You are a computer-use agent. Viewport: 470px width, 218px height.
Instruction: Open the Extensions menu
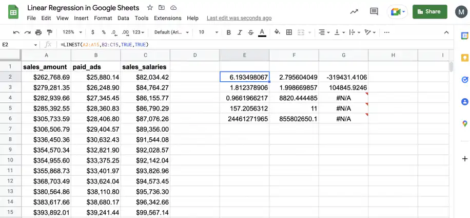[168, 18]
